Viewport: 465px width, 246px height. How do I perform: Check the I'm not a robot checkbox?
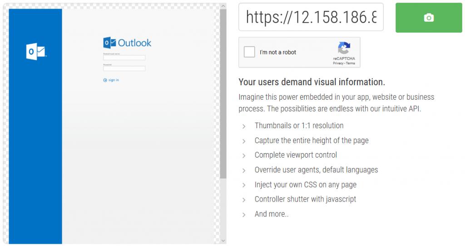point(249,52)
